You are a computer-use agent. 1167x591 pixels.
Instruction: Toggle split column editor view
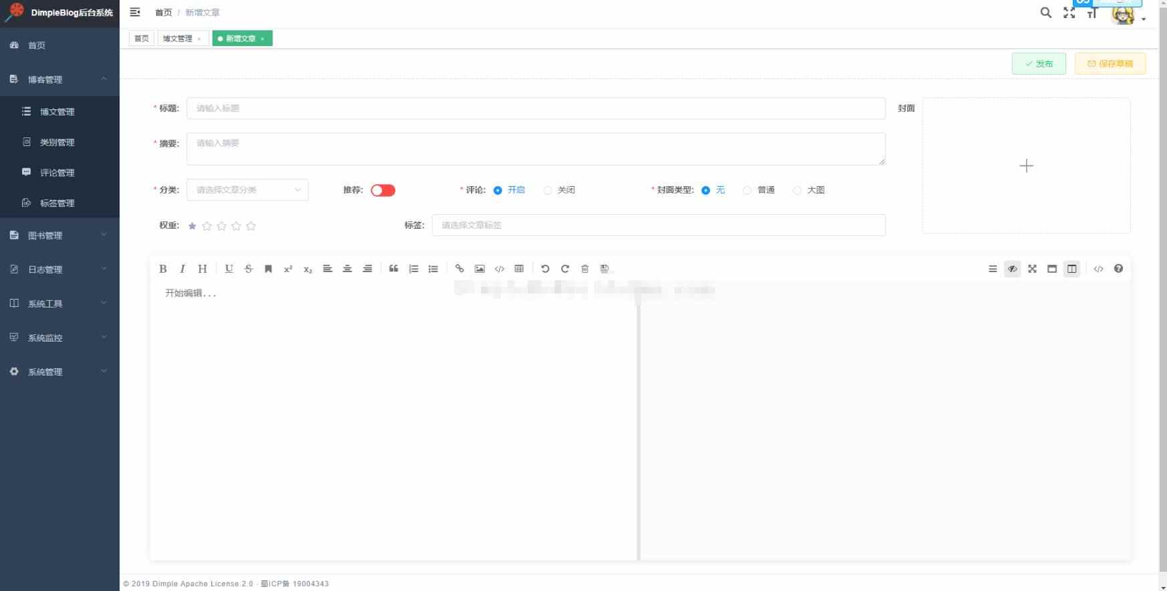[x=1072, y=269]
